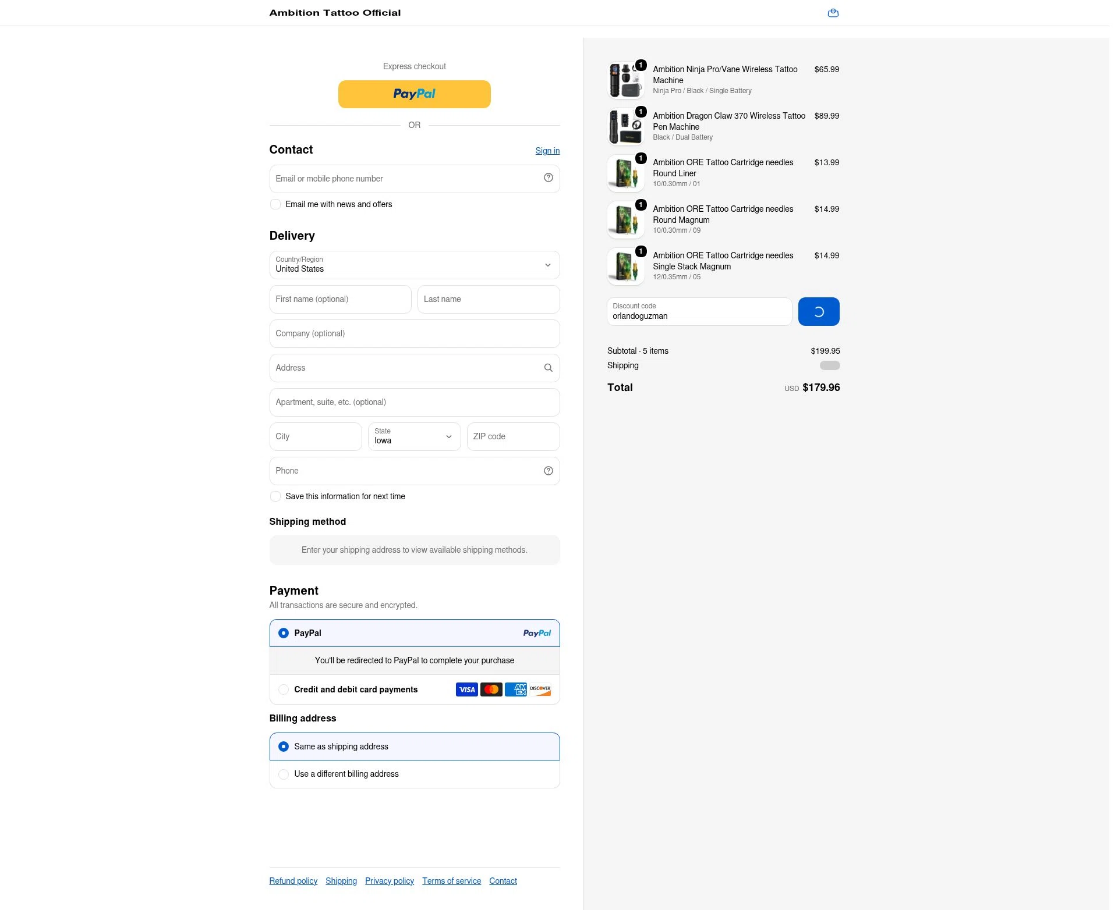This screenshot has width=1118, height=910.
Task: Click the Total amount $179.96
Action: [821, 388]
